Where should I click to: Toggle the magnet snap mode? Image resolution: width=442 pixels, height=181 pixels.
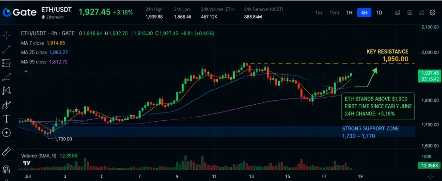6,169
